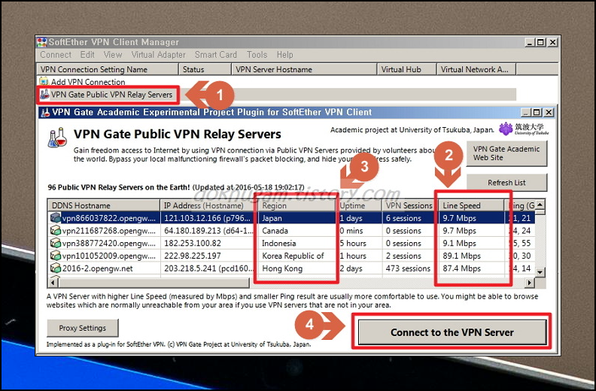Sort server list by Region column
Image resolution: width=596 pixels, height=391 pixels.
(296, 205)
